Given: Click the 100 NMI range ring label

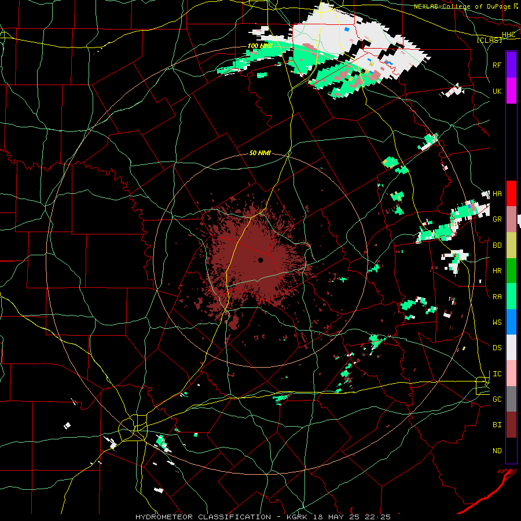Looking at the screenshot, I should click(x=260, y=46).
